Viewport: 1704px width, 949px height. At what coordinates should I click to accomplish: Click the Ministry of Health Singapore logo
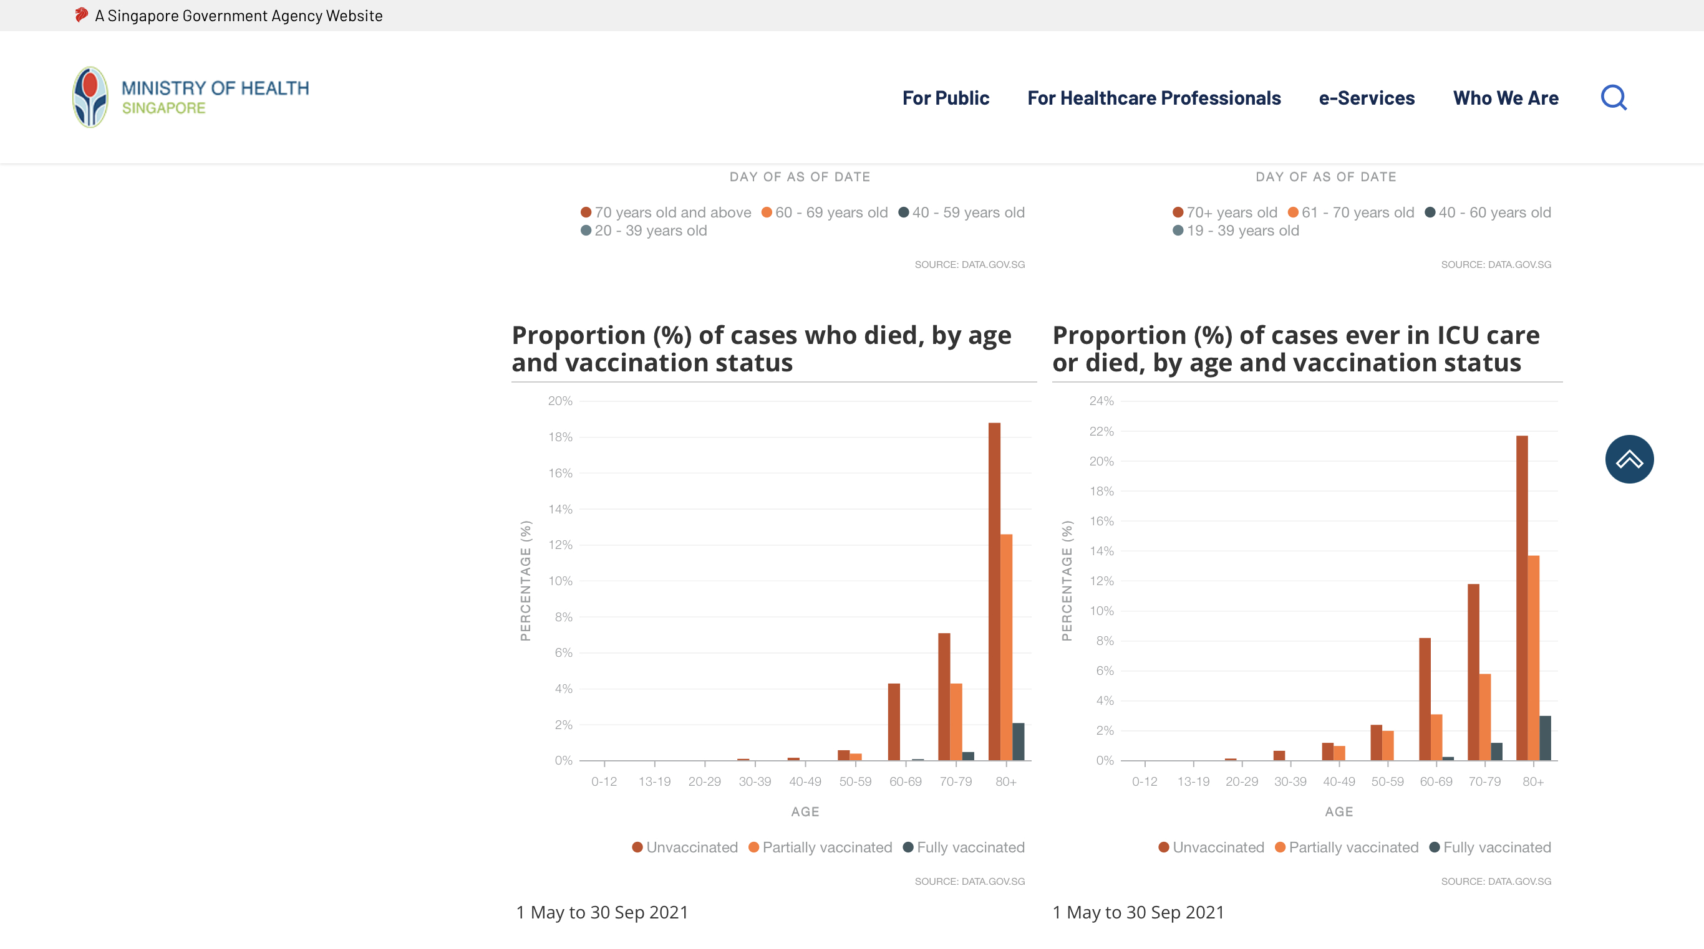tap(190, 97)
